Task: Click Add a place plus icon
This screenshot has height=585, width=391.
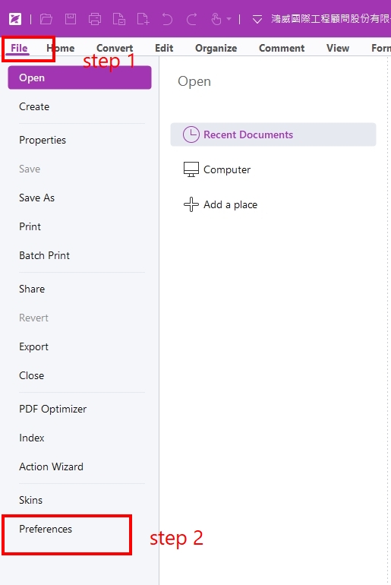Action: 191,204
